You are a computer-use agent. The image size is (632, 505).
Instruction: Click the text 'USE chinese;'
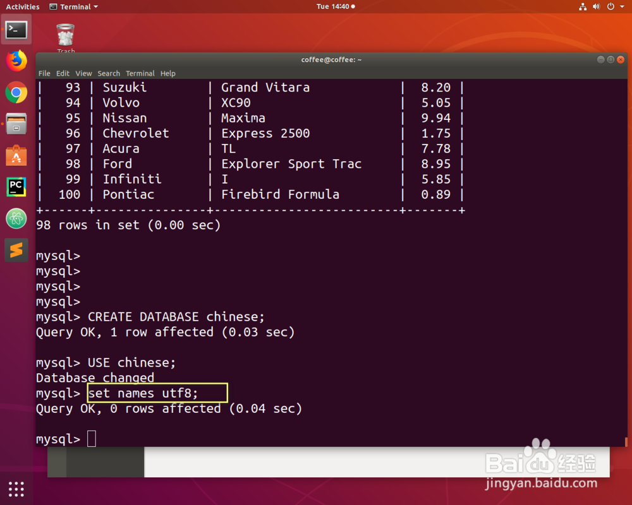(x=132, y=363)
